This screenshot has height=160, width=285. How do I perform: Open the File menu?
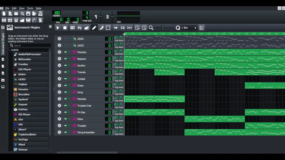point(7,8)
